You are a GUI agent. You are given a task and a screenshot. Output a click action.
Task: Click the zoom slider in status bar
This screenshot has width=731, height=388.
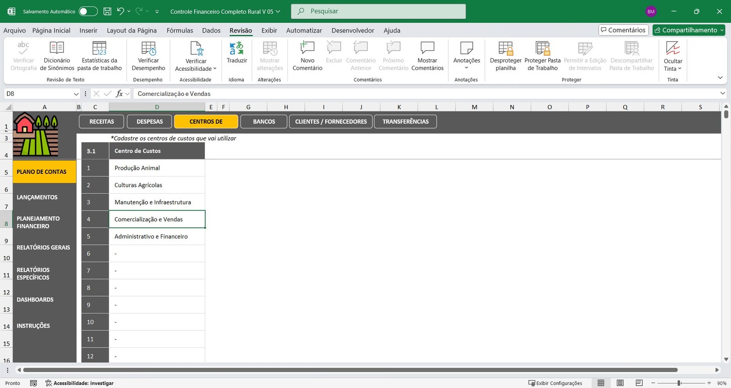click(679, 383)
